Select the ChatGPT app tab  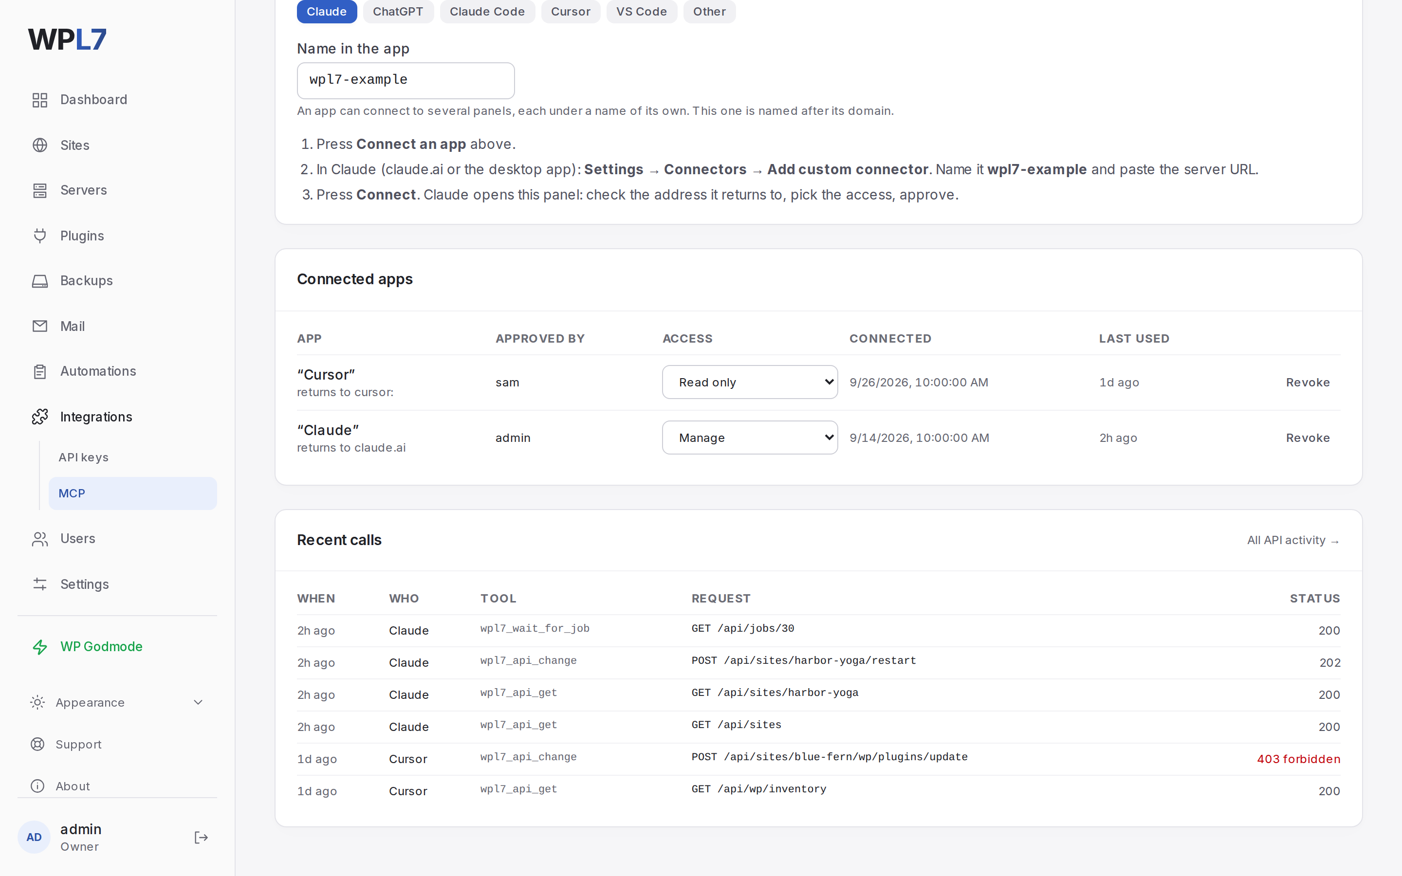tap(398, 12)
